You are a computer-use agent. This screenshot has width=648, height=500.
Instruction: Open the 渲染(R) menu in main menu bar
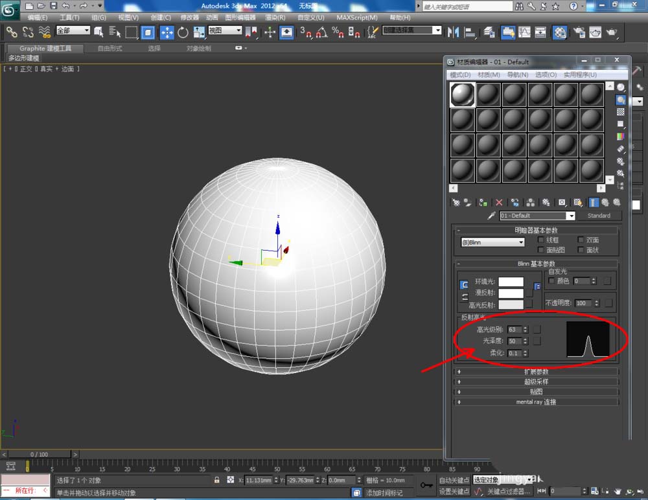pos(275,17)
